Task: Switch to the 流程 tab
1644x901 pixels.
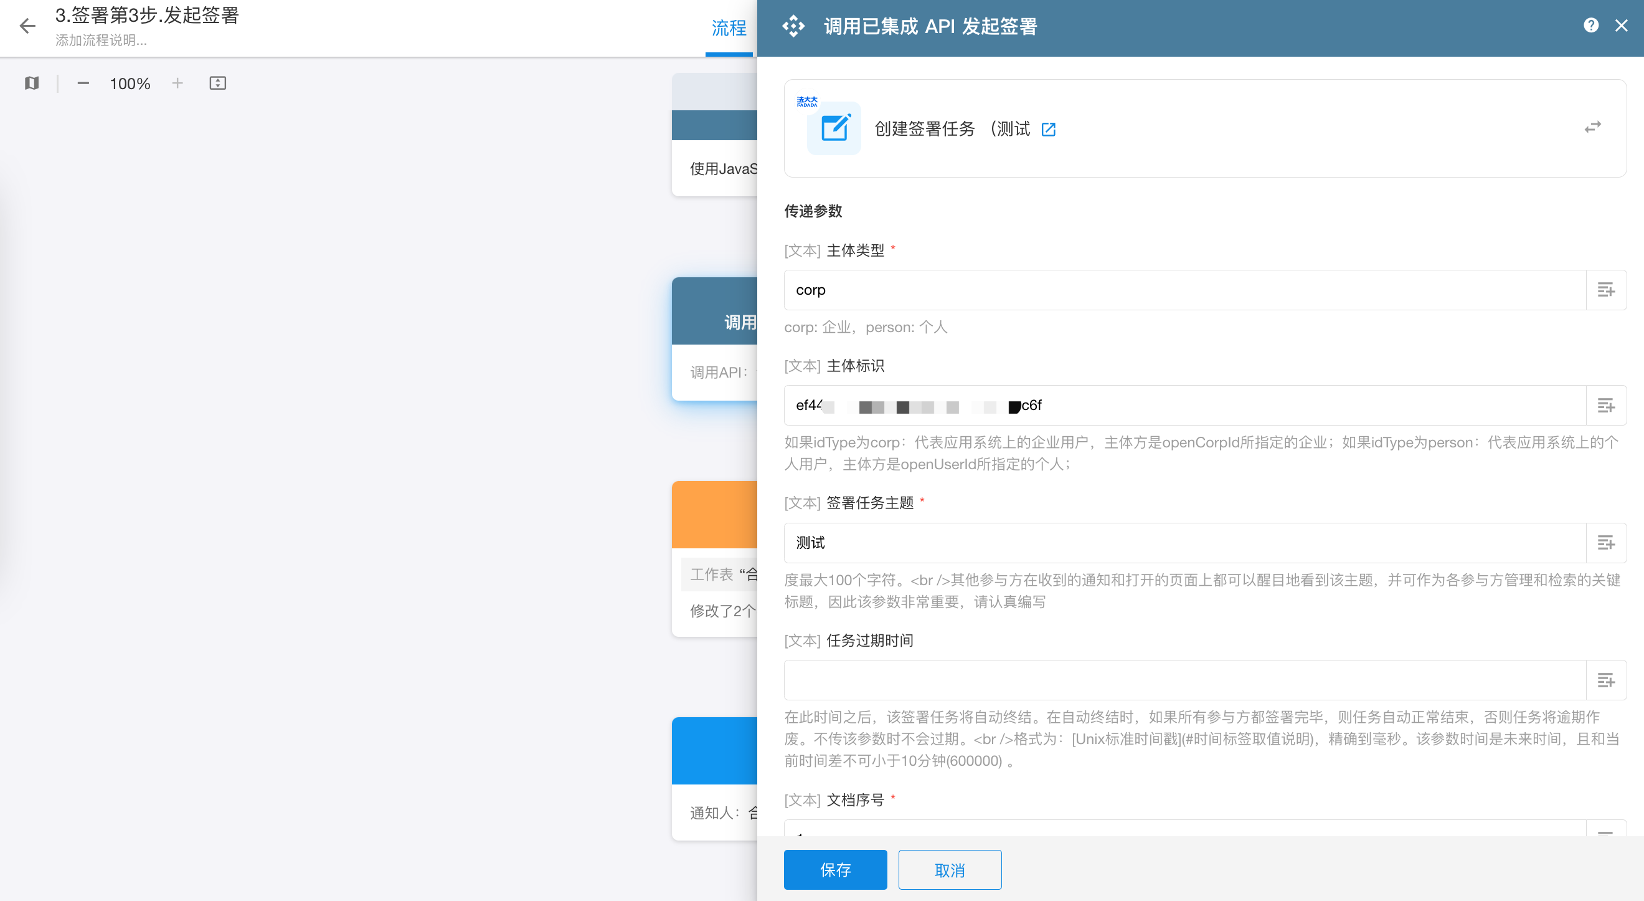Action: pyautogui.click(x=729, y=28)
